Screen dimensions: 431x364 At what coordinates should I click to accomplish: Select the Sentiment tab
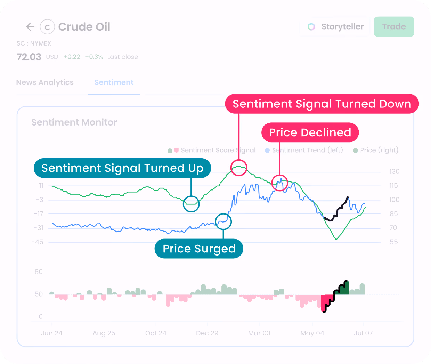pyautogui.click(x=114, y=82)
